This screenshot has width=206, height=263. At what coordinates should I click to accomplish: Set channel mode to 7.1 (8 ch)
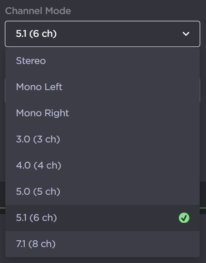coord(102,244)
